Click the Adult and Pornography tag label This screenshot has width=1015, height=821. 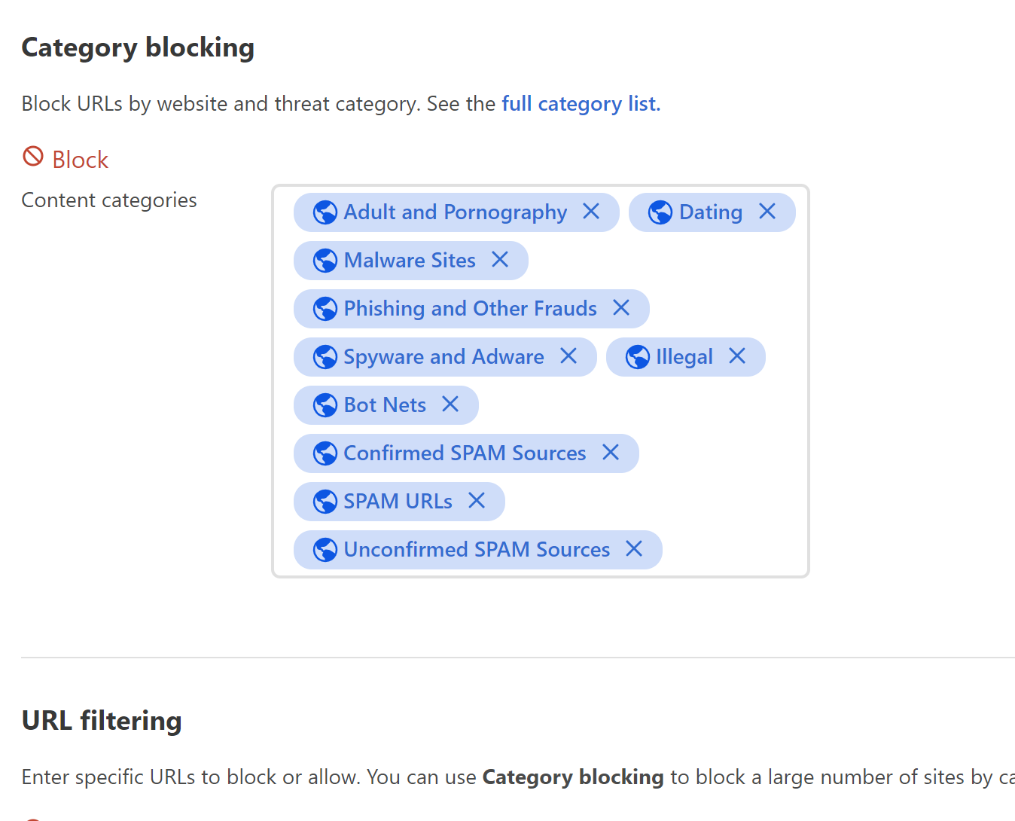pyautogui.click(x=455, y=212)
